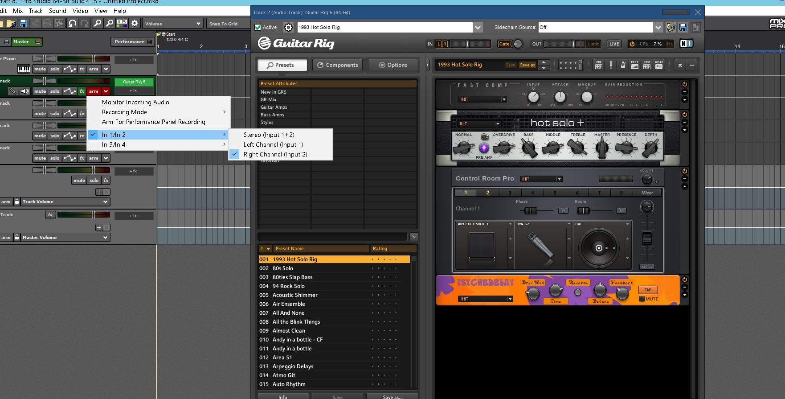Open the Volume automation type dropdown
Viewport: 785px width, 399px height.
173,24
